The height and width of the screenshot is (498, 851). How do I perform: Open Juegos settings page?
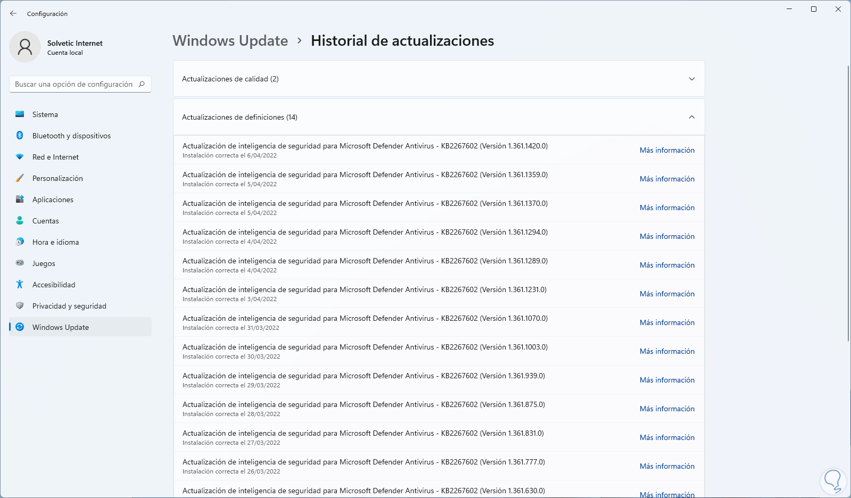point(44,263)
